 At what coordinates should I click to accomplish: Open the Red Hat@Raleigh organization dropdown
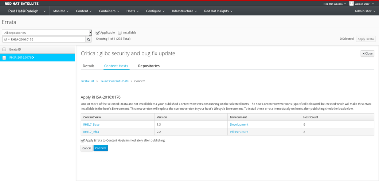[27, 11]
